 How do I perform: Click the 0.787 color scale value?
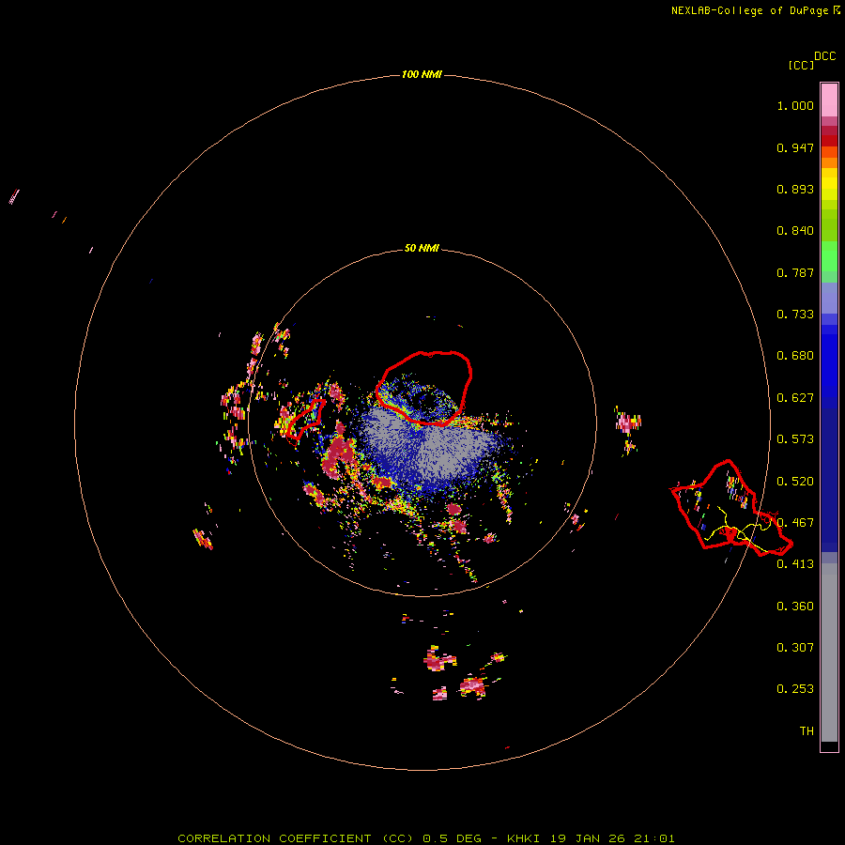pos(795,272)
